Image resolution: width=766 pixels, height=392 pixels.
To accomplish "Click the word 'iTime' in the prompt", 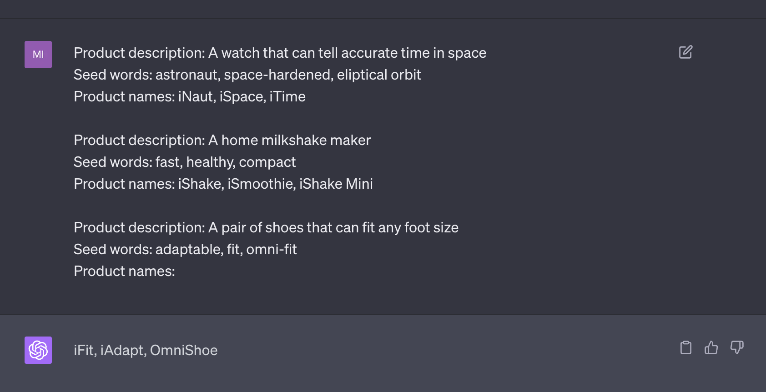I will (287, 97).
